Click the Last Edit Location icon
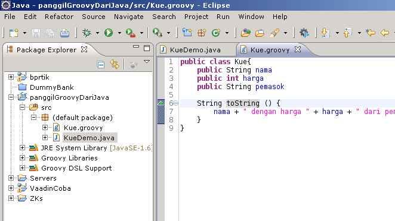 pyautogui.click(x=371, y=33)
